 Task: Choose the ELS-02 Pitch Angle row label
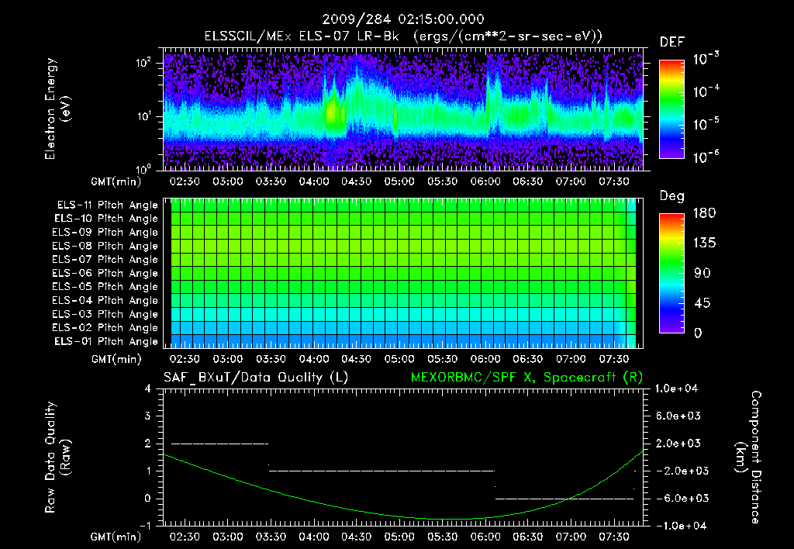click(x=105, y=328)
